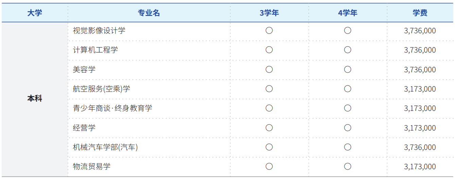Click the 专业名 column header
This screenshot has width=455, height=178.
[149, 13]
